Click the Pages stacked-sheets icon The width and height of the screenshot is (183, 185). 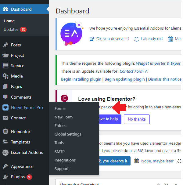pyautogui.click(x=5, y=86)
